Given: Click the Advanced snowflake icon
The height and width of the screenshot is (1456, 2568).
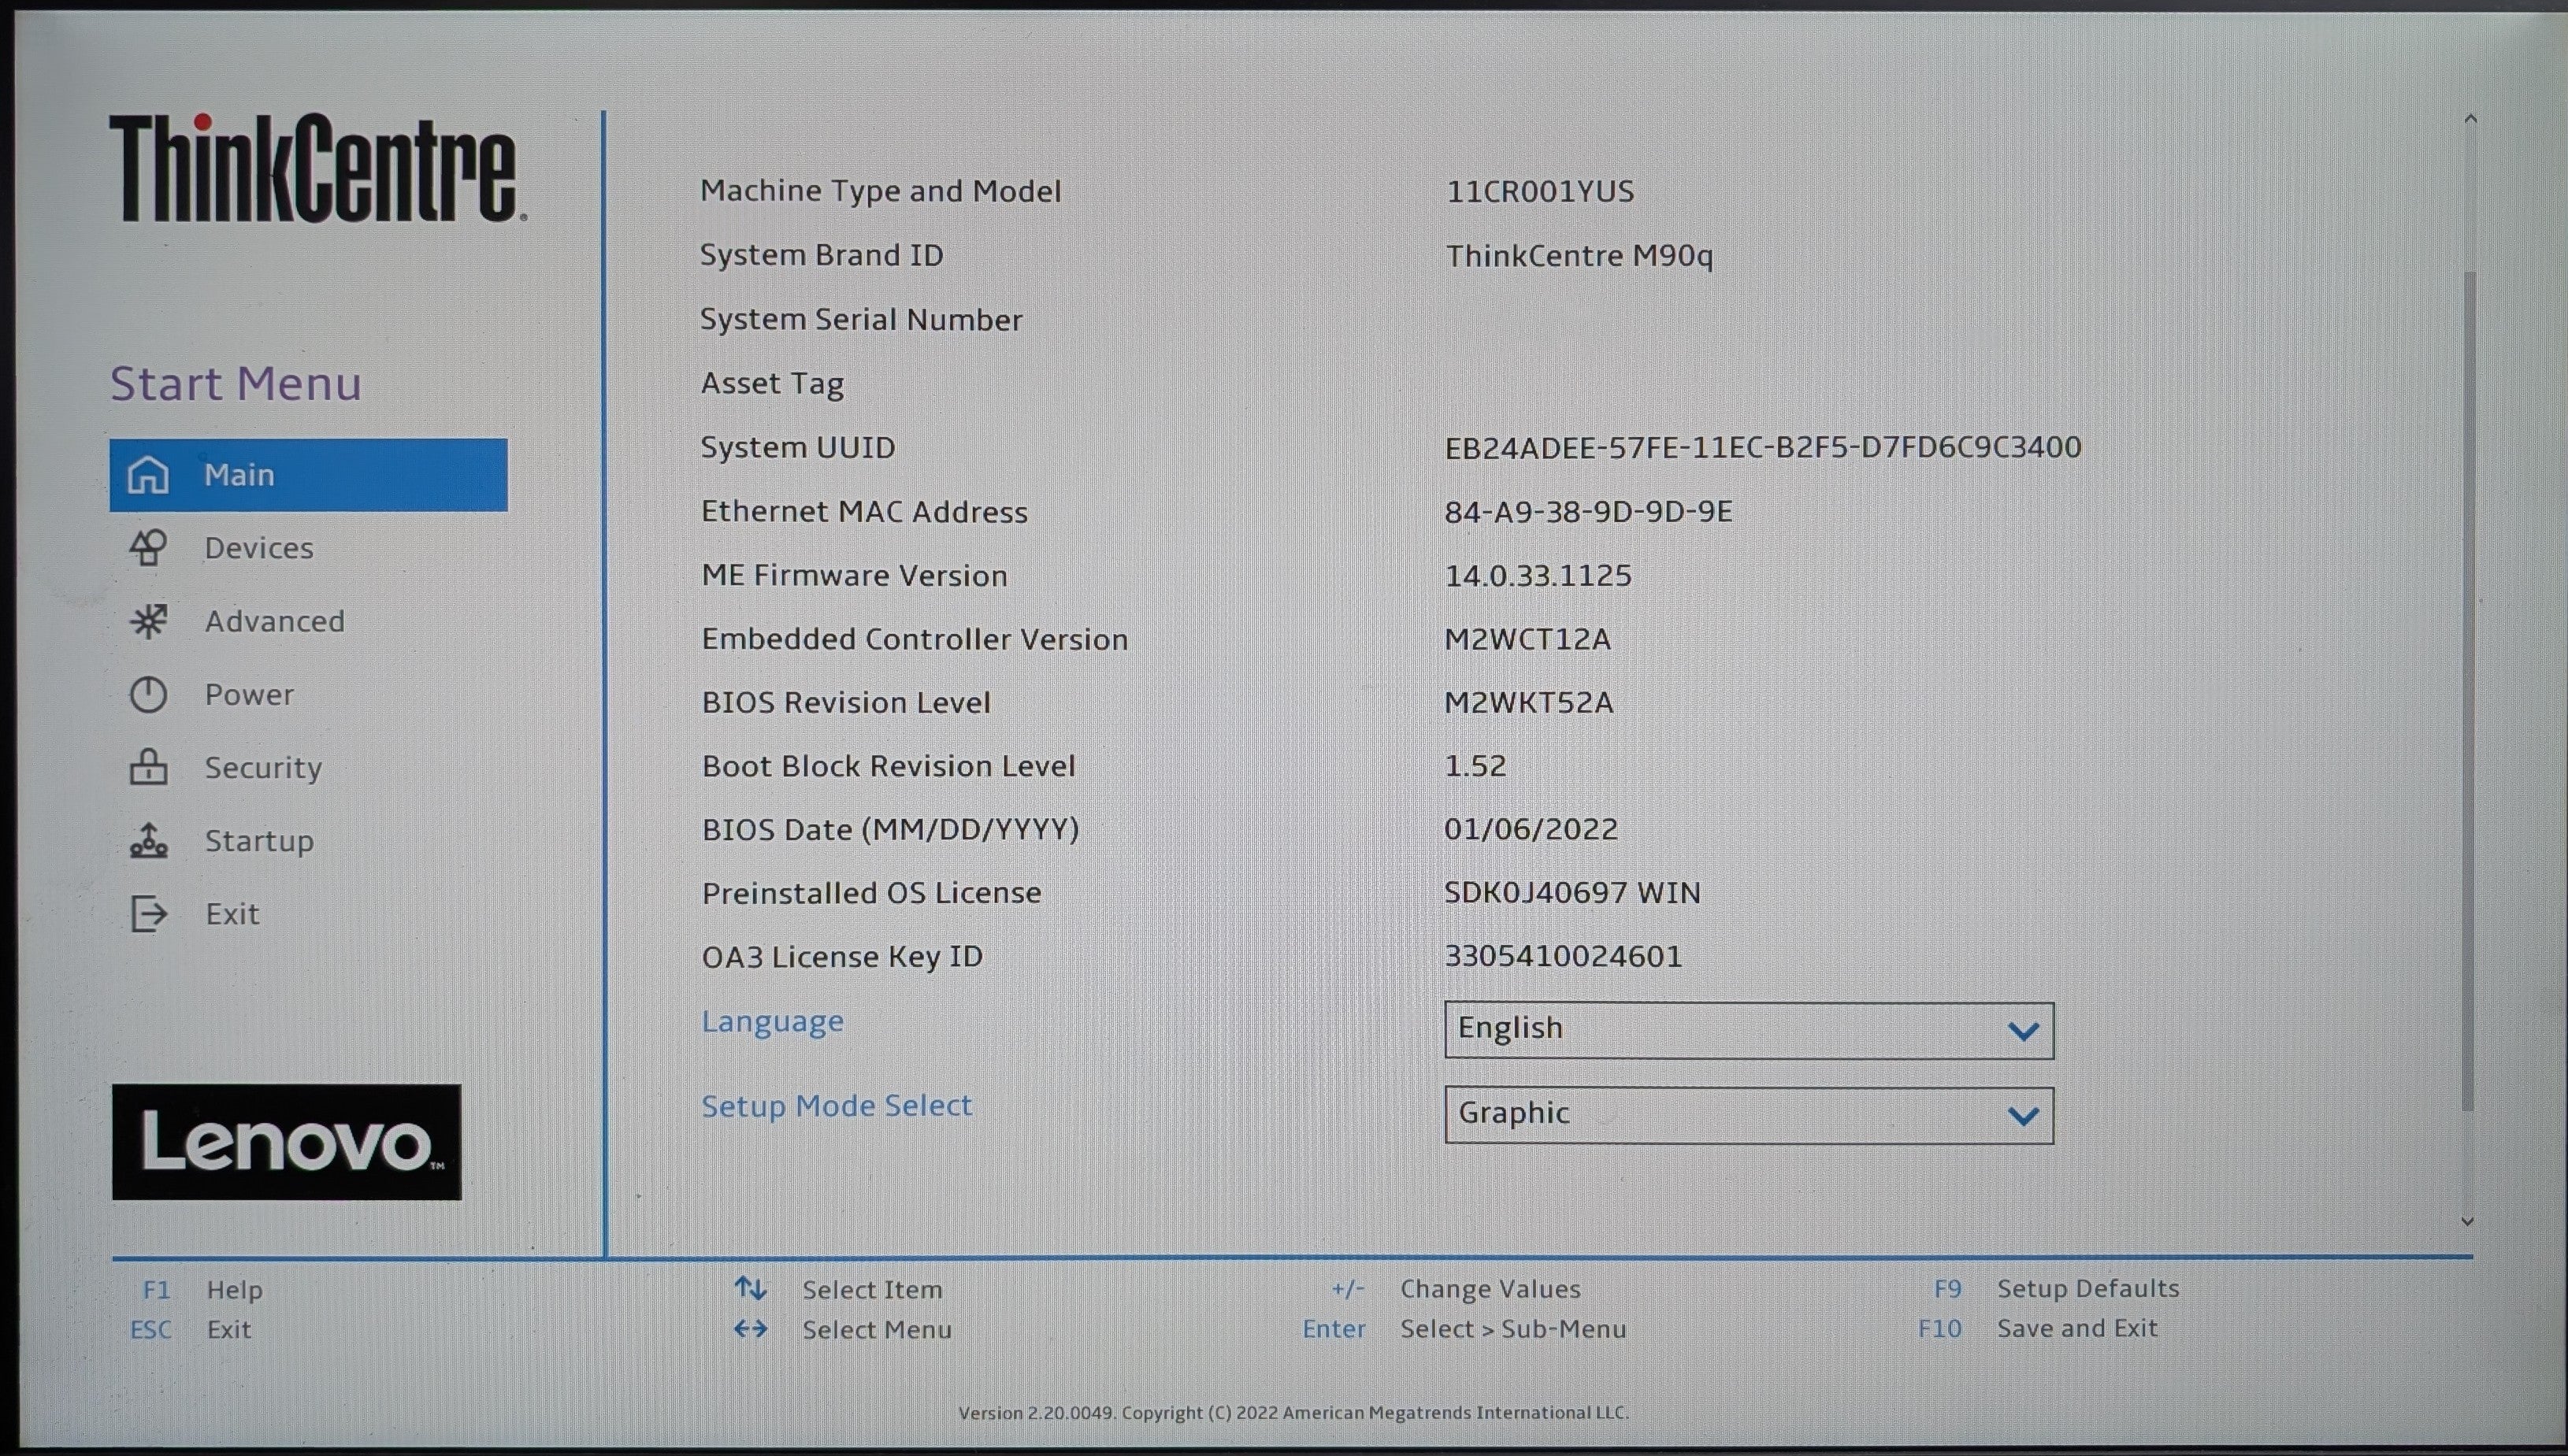Looking at the screenshot, I should click(148, 621).
